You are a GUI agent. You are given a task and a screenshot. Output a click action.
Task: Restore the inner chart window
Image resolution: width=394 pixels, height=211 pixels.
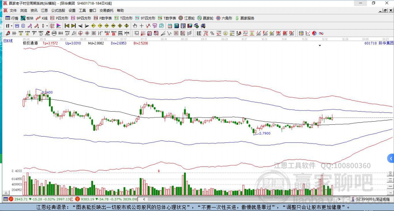pos(386,10)
